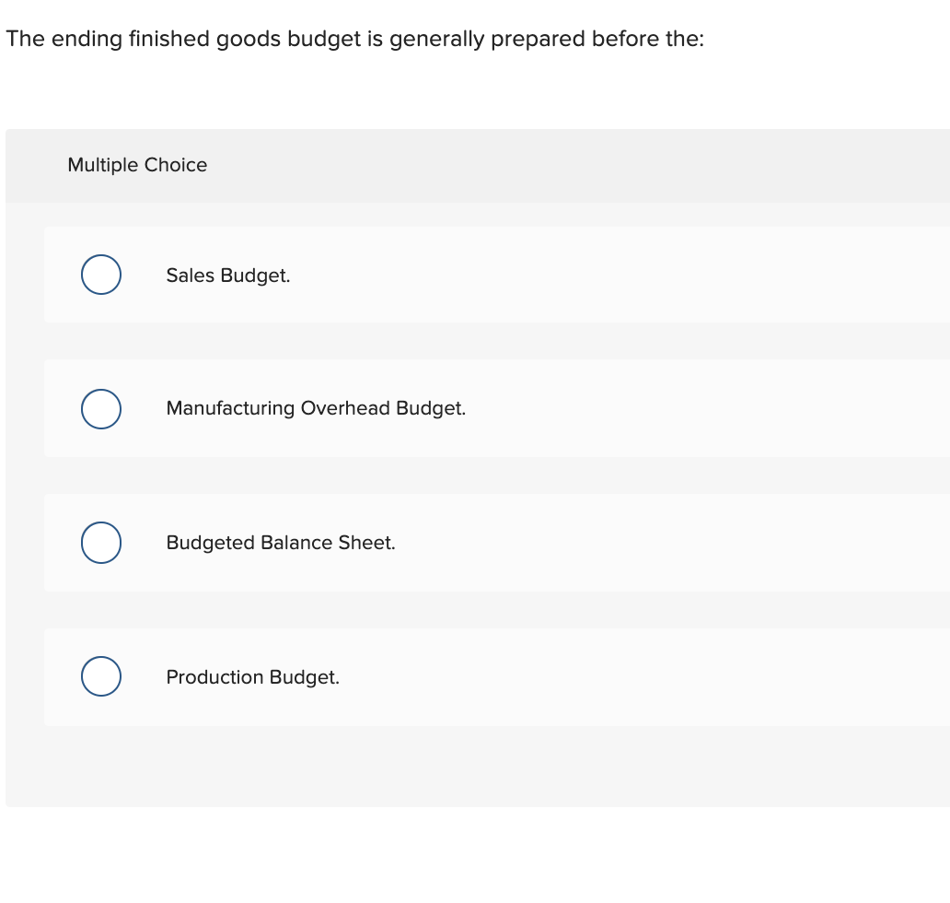Viewport: 950px width, 903px height.
Task: Click the Sales Budget answer text
Action: tap(227, 275)
